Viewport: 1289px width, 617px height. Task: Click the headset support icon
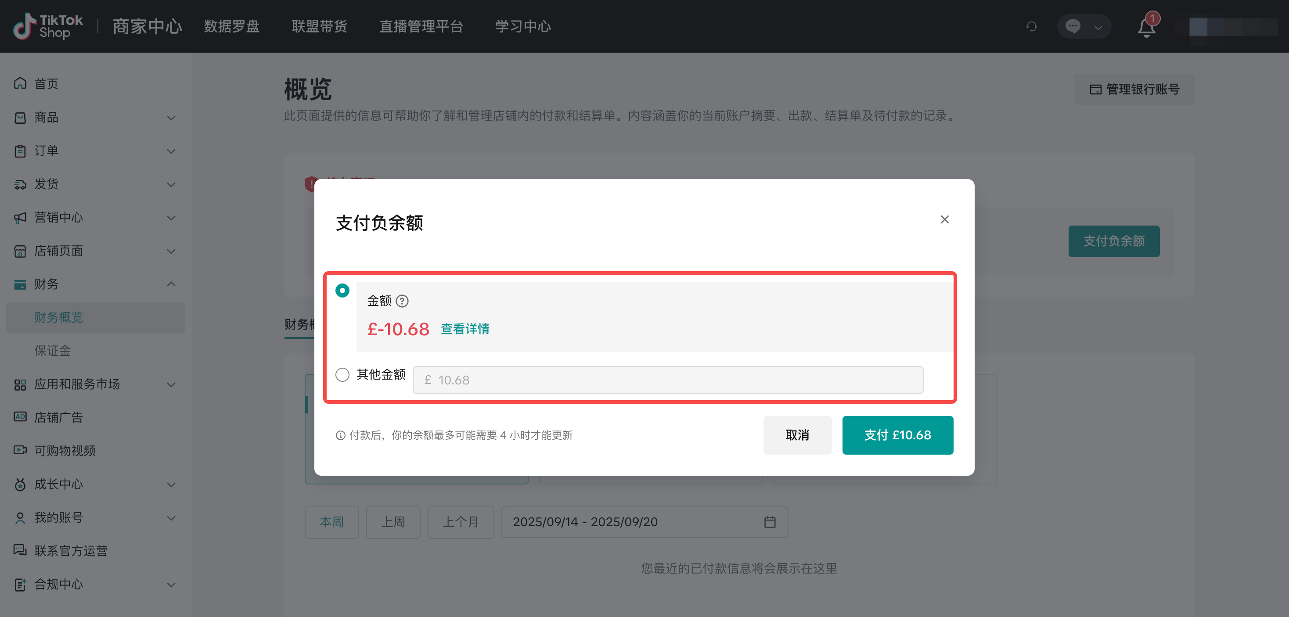[1031, 26]
